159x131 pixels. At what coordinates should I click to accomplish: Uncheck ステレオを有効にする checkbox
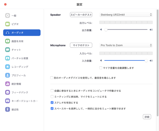52,103
